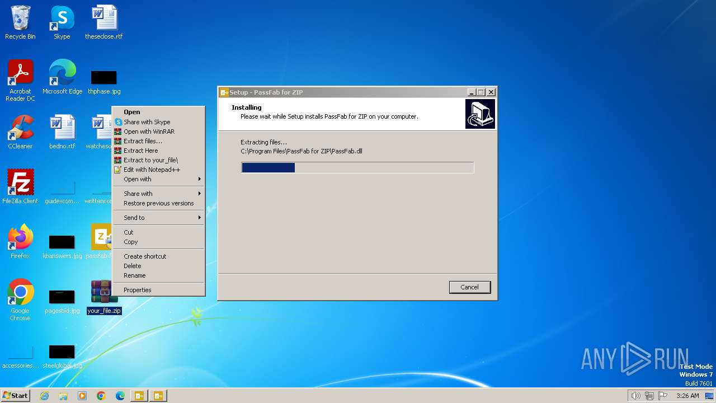Choose Copy in the context menu
Viewport: 716px width, 403px height.
point(159,242)
